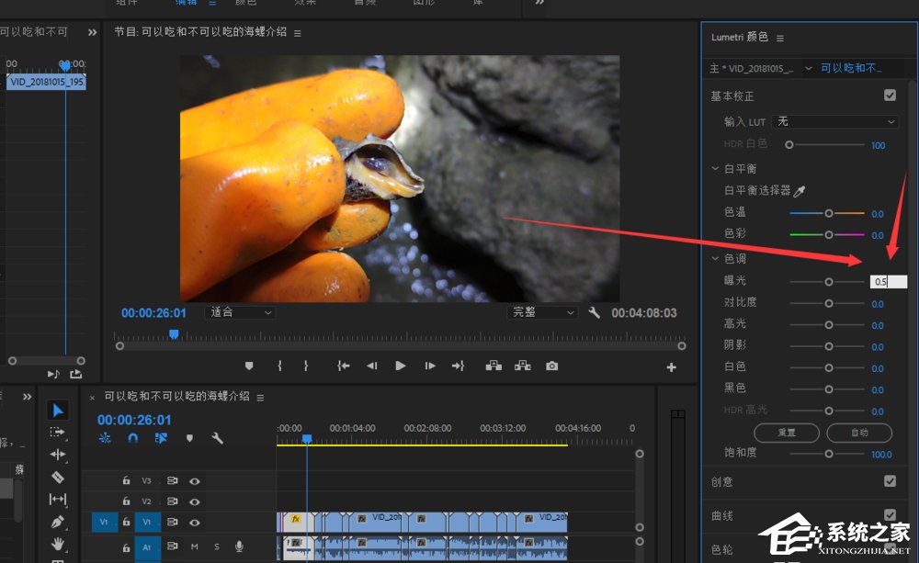Screen dimensions: 919x563
Task: Open the program monitor wrench settings icon
Action: (x=596, y=312)
